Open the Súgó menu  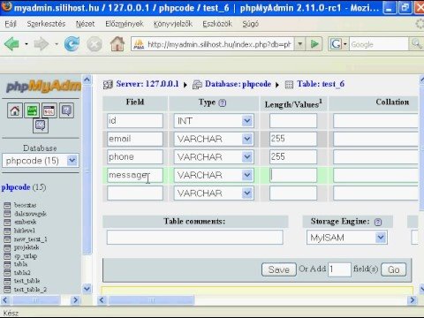pos(251,24)
